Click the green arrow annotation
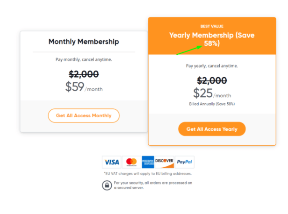 click(189, 50)
